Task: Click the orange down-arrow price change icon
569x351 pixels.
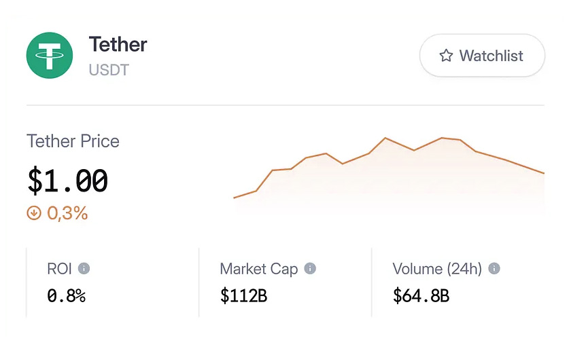Action: pyautogui.click(x=34, y=213)
